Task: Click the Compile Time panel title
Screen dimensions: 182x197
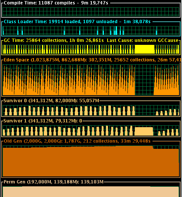Action: click(x=56, y=3)
